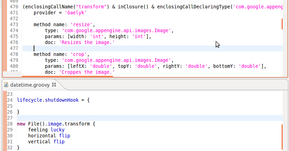Click the 'double' value after rightY

click(x=196, y=66)
